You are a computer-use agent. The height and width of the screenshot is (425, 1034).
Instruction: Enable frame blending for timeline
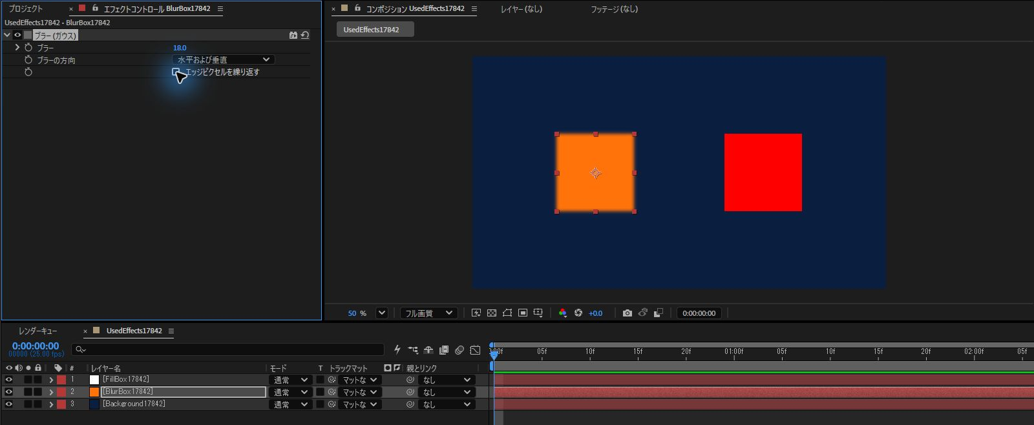pyautogui.click(x=444, y=350)
